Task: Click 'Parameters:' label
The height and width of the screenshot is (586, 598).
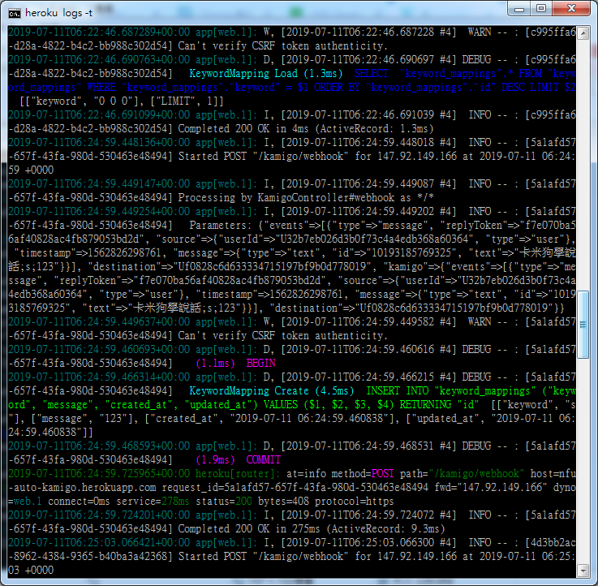Action: pyautogui.click(x=221, y=225)
